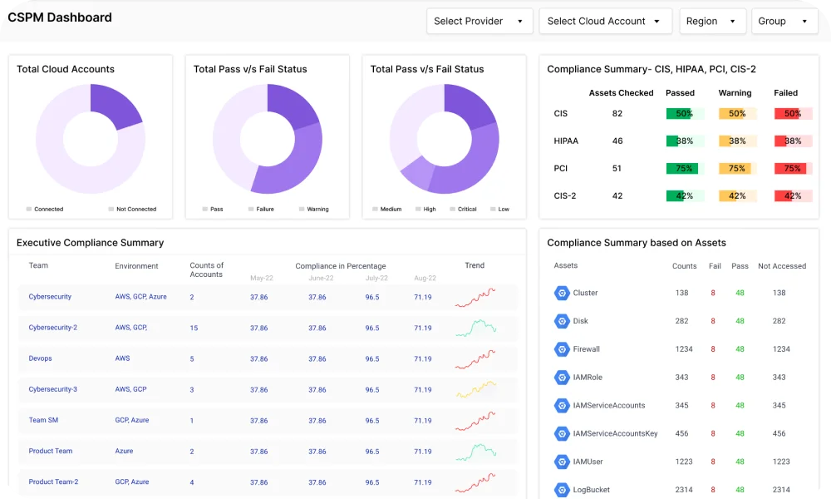Viewport: 831px width, 499px height.
Task: Open the Select Provider dropdown
Action: click(x=479, y=22)
